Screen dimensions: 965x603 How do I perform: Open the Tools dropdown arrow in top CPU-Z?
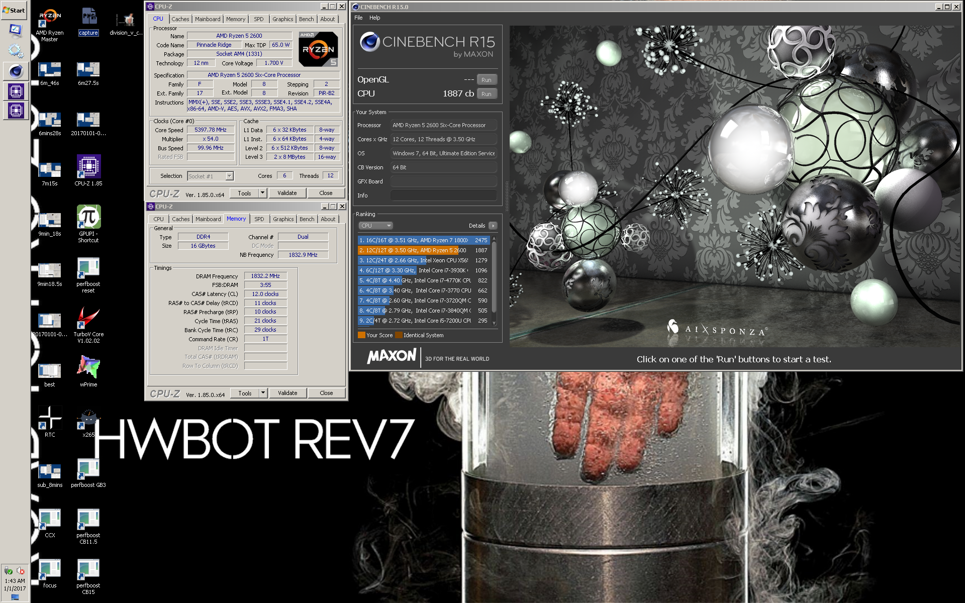click(x=262, y=193)
